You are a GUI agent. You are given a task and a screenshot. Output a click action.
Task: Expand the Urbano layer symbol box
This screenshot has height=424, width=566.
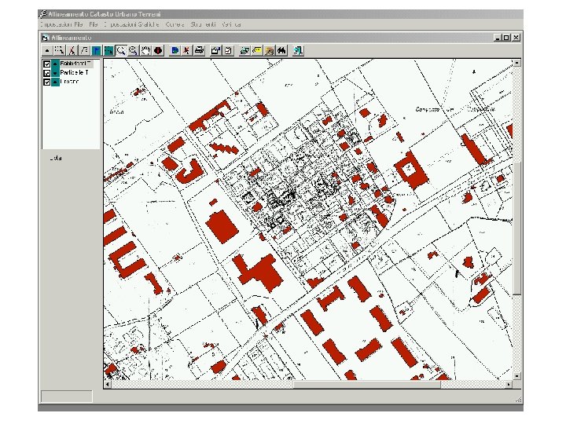55,81
